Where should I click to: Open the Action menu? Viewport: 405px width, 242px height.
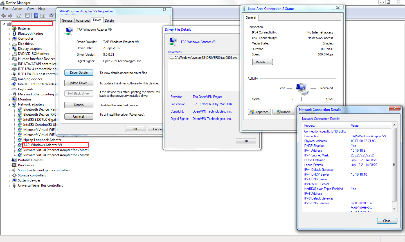click(17, 9)
